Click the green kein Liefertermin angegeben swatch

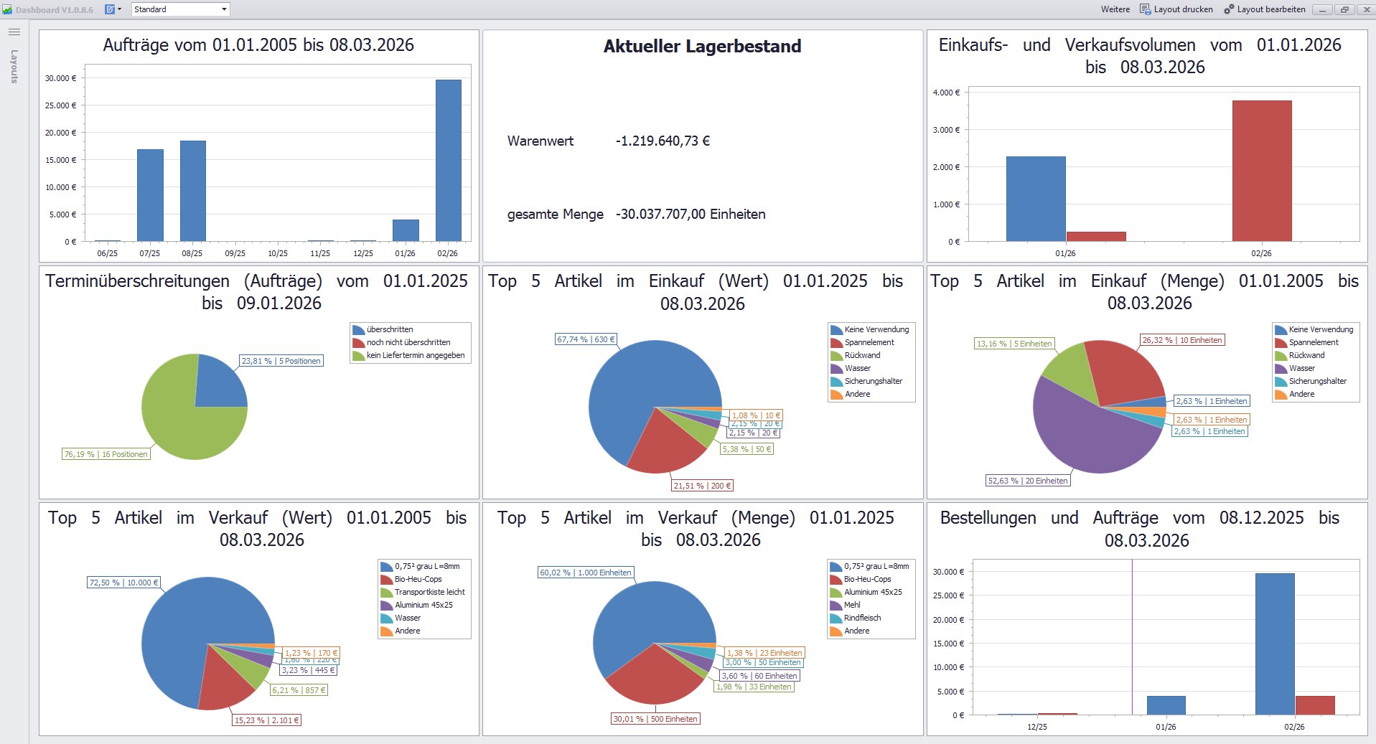click(x=358, y=356)
